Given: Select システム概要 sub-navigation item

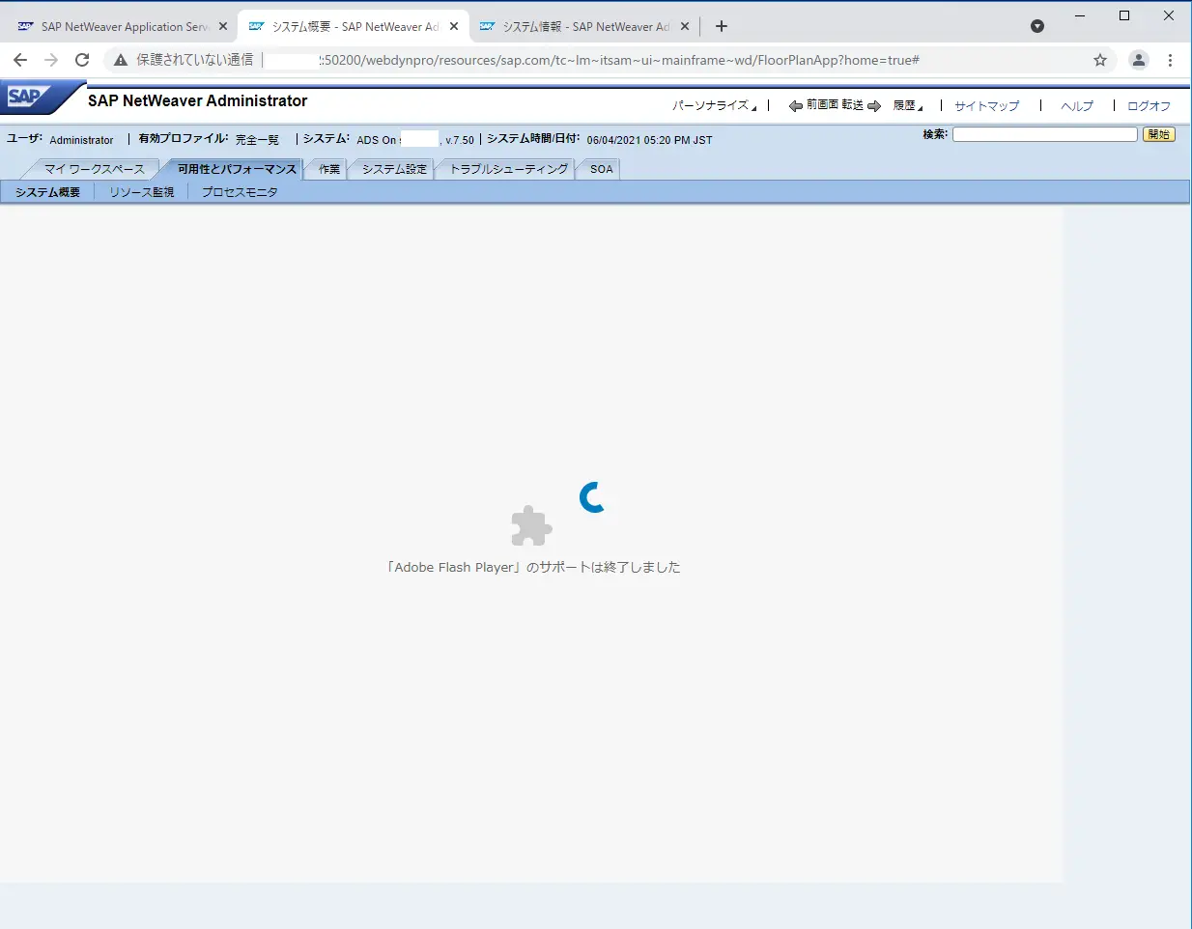Looking at the screenshot, I should pyautogui.click(x=47, y=192).
